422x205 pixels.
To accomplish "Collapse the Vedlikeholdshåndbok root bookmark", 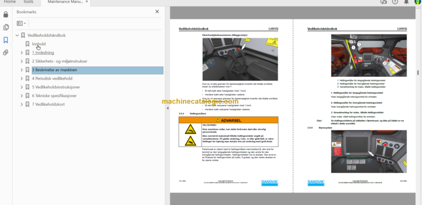I will click(18, 36).
